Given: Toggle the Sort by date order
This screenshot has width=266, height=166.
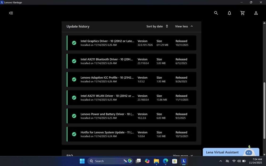Looking at the screenshot, I should [x=157, y=26].
